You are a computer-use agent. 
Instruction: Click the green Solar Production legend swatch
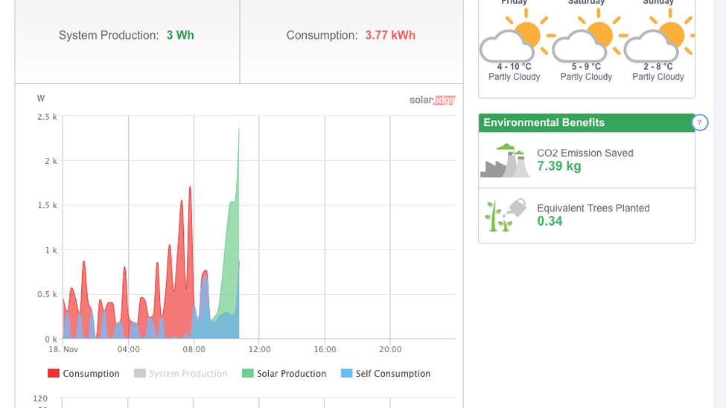point(248,373)
